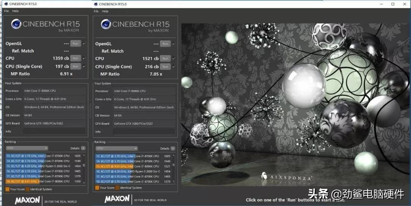The height and width of the screenshot is (206, 411).
Task: Click 197 cb single core score left window
Action: point(62,67)
